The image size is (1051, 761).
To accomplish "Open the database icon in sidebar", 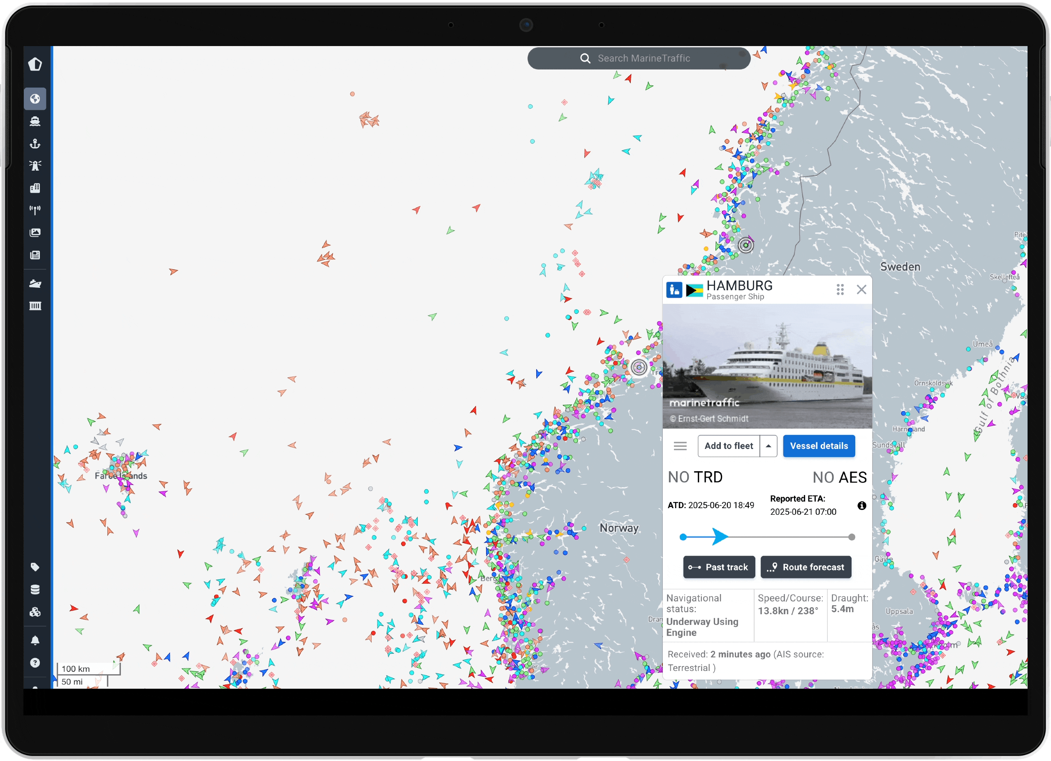I will [35, 589].
